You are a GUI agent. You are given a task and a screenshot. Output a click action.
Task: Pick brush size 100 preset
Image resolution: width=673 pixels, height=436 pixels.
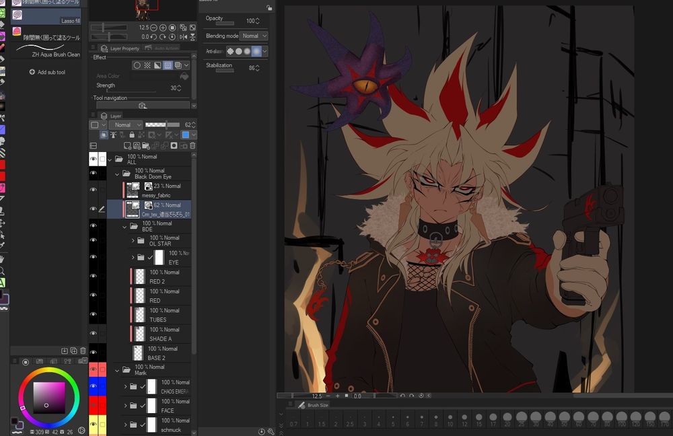(621, 420)
